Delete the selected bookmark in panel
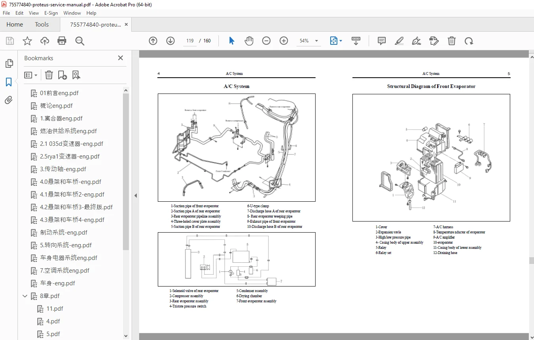The image size is (534, 340). click(49, 75)
